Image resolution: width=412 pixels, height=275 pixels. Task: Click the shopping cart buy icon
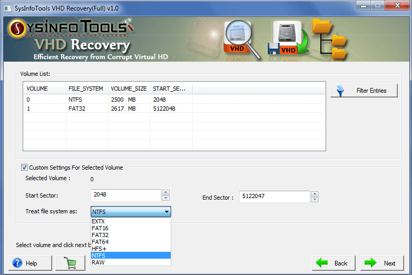71,263
